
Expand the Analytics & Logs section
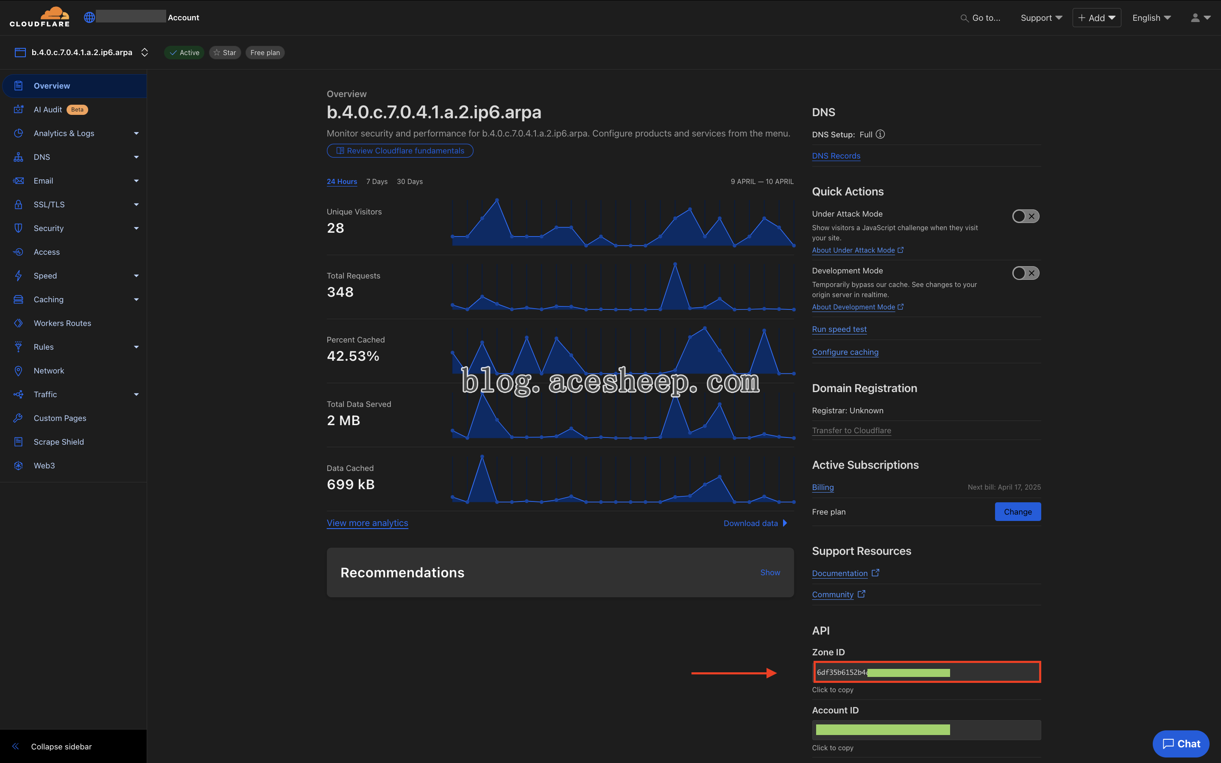[x=136, y=133]
